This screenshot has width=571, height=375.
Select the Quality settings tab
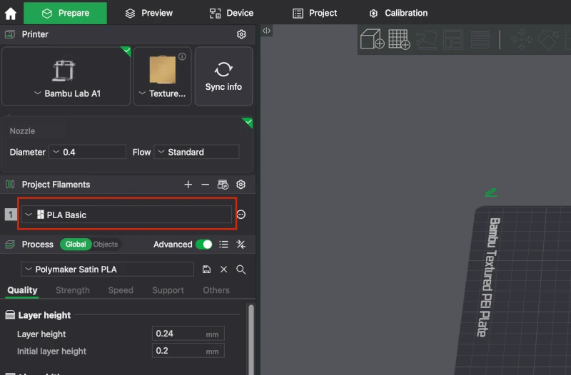pos(22,290)
